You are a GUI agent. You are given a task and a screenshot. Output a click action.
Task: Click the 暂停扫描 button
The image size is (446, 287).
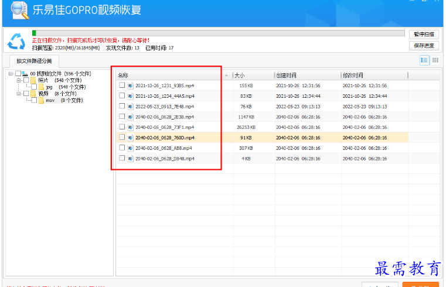click(x=424, y=35)
